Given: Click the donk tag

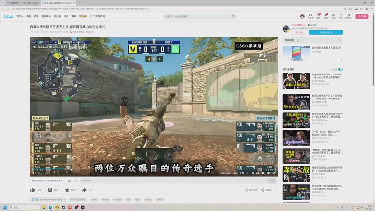Looking at the screenshot, I should 94,200.
